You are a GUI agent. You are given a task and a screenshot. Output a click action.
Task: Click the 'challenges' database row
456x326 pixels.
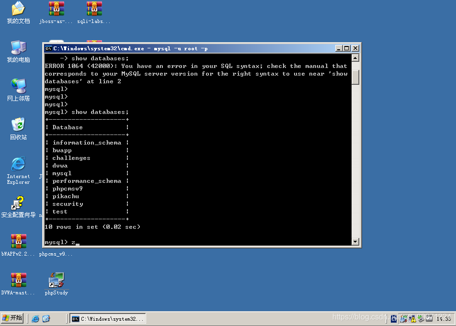pos(87,158)
